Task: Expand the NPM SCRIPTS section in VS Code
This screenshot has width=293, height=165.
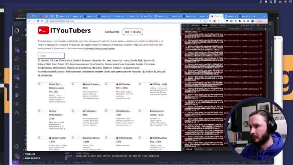Action: [32, 158]
